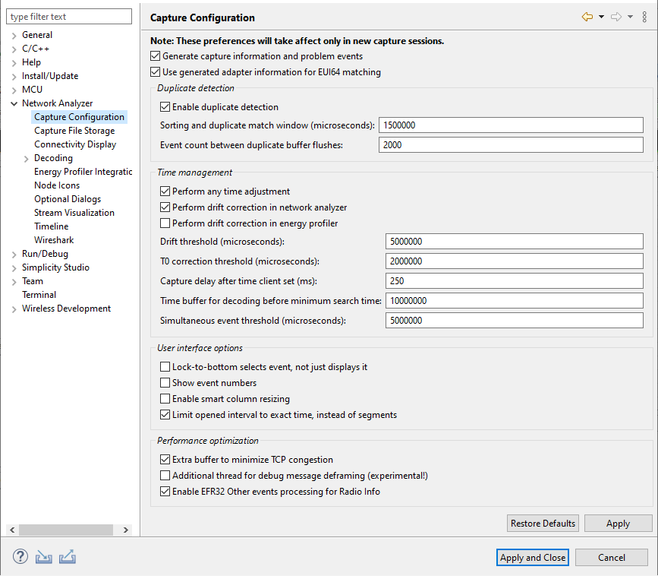658x576 pixels.
Task: Expand the Run/Debug category
Action: tap(14, 253)
